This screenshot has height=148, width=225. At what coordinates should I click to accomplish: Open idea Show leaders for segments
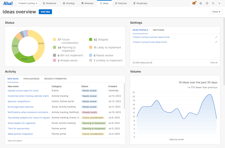22,123
